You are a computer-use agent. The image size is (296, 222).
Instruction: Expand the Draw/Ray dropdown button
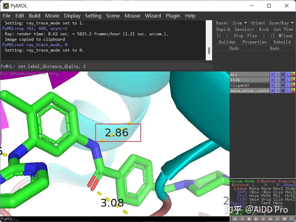281,23
